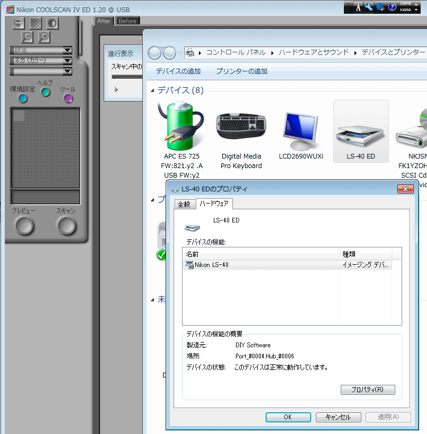Click the IME input mode A button

[358, 7]
